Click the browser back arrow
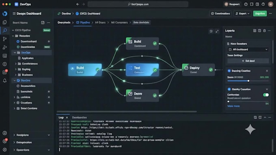 pyautogui.click(x=78, y=4)
